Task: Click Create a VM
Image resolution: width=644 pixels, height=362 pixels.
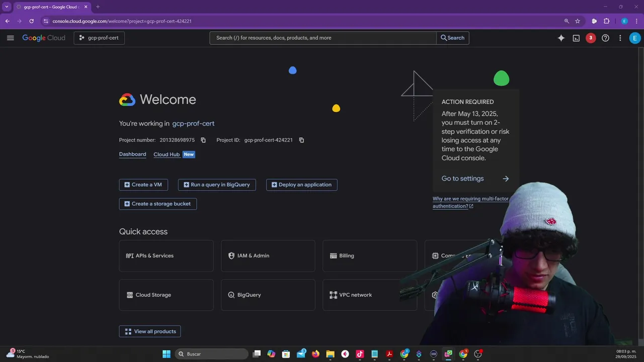Action: [x=143, y=185]
